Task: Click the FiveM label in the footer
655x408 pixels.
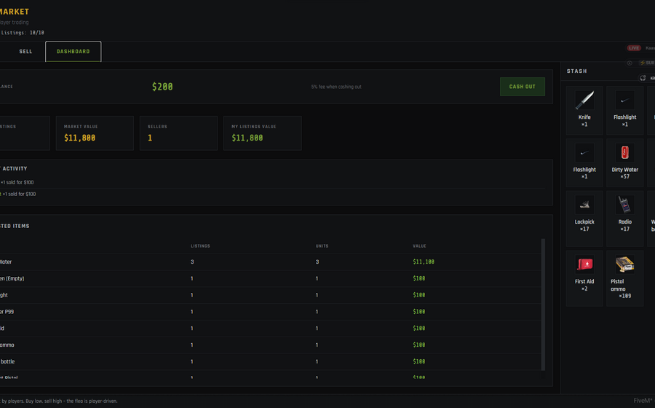Action: (x=644, y=401)
